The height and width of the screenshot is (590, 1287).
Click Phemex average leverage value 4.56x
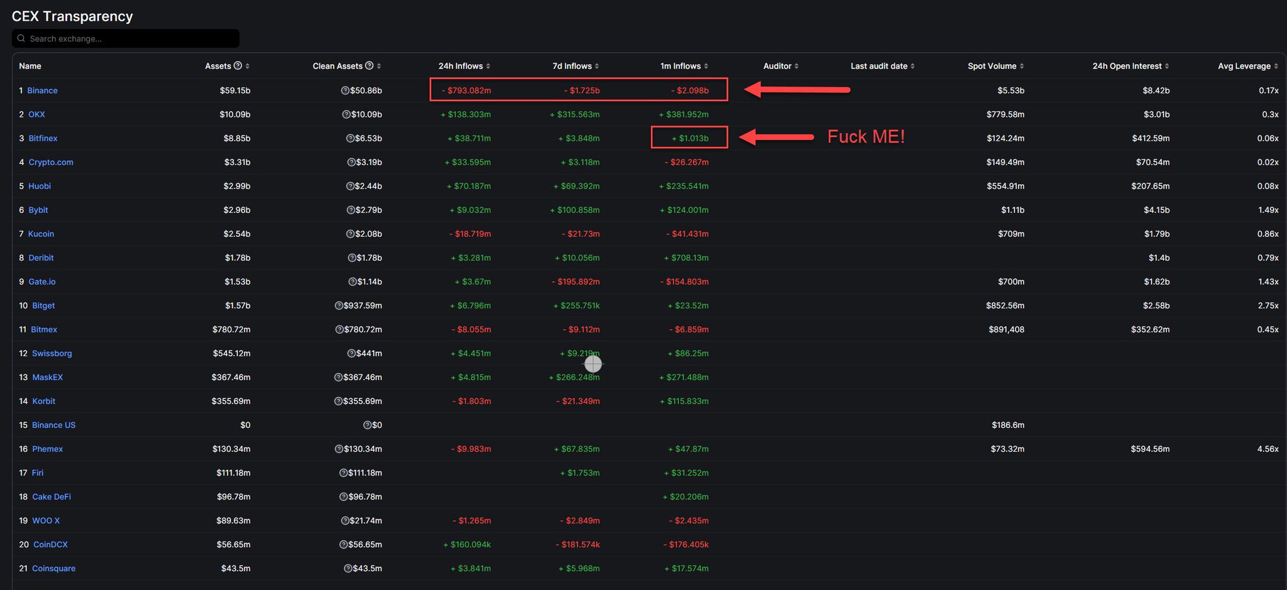coord(1268,449)
